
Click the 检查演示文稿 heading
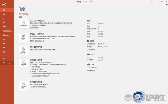coord(36,60)
